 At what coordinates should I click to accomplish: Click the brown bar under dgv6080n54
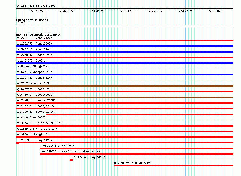coord(125,97)
